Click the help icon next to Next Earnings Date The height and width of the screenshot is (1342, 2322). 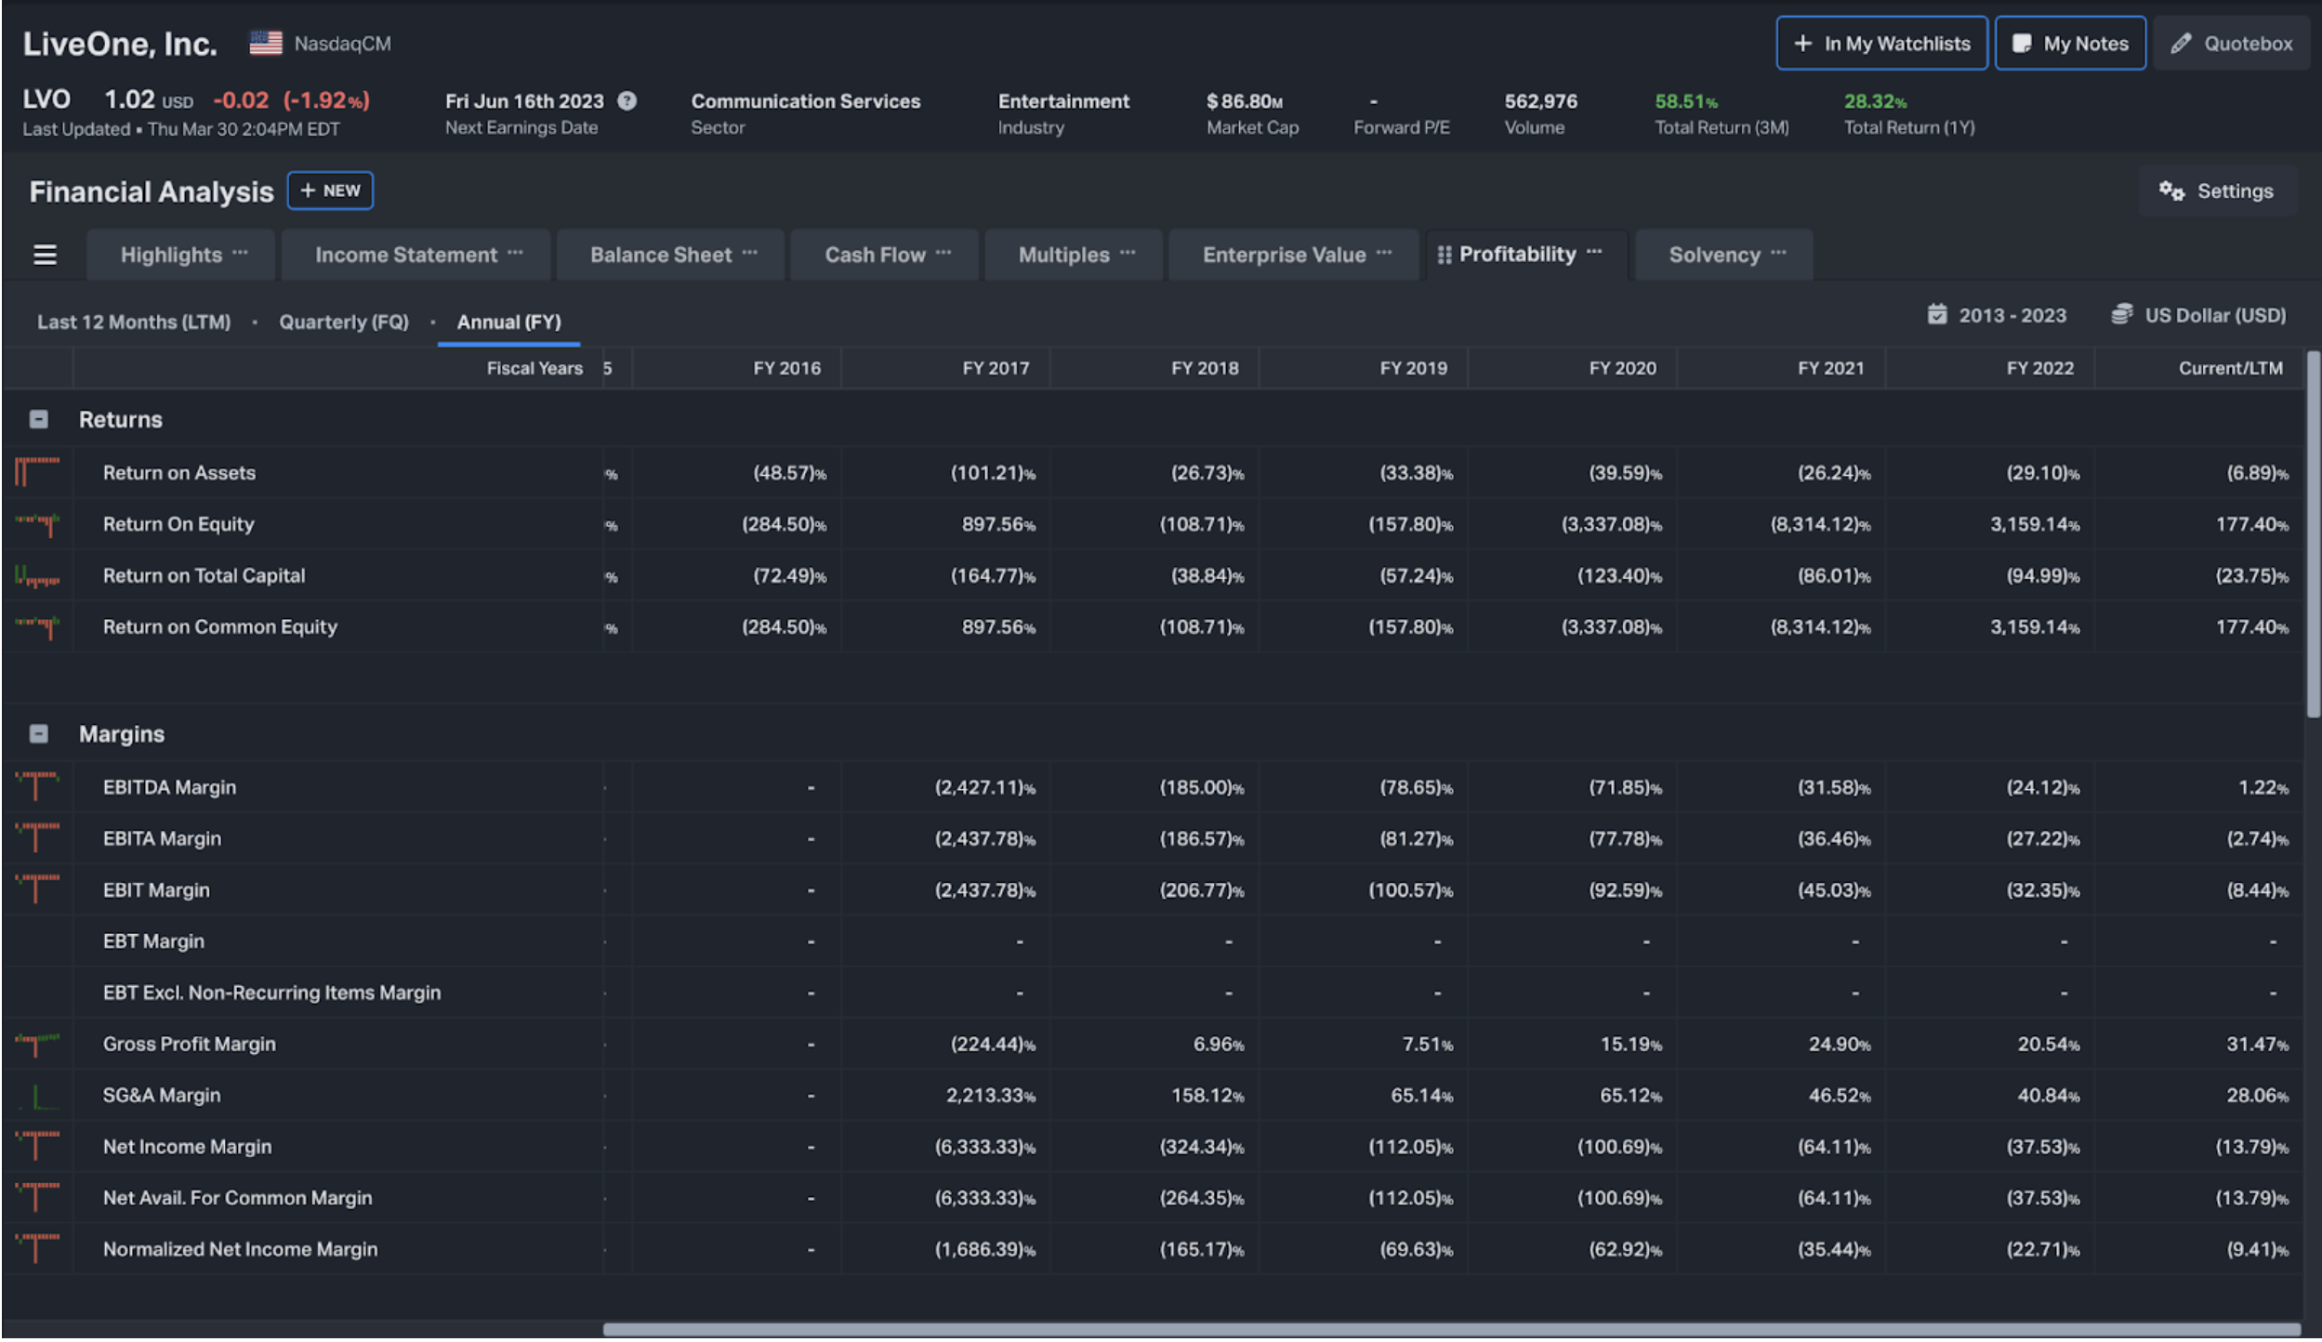pos(627,101)
